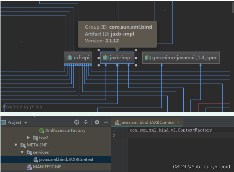Image resolution: width=234 pixels, height=172 pixels.
Task: Select XmlAccessorFactory in project tree
Action: point(65,131)
